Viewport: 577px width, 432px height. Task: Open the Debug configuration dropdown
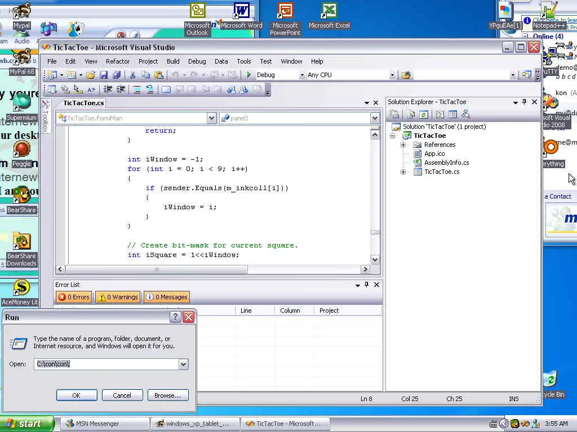click(302, 75)
